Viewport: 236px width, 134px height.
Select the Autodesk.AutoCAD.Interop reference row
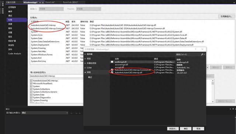click(132, 25)
